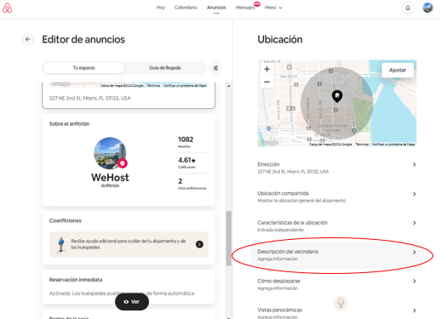Click the Ver preview button
Image resolution: width=441 pixels, height=319 pixels.
(x=132, y=302)
